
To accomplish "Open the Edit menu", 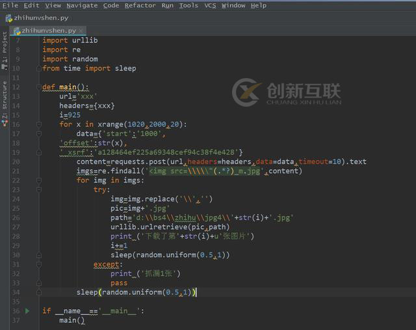I will point(31,5).
